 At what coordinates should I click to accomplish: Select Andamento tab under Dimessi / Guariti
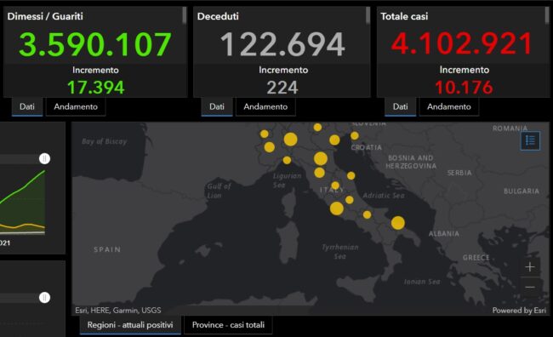tap(76, 106)
